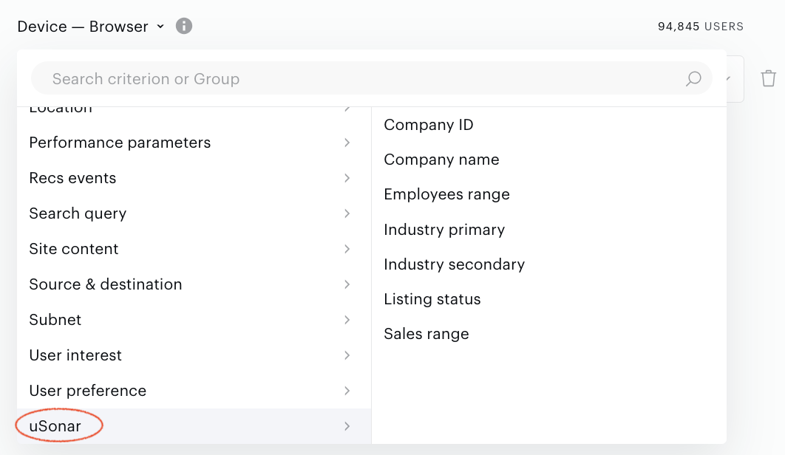Select Search query category

coord(194,213)
